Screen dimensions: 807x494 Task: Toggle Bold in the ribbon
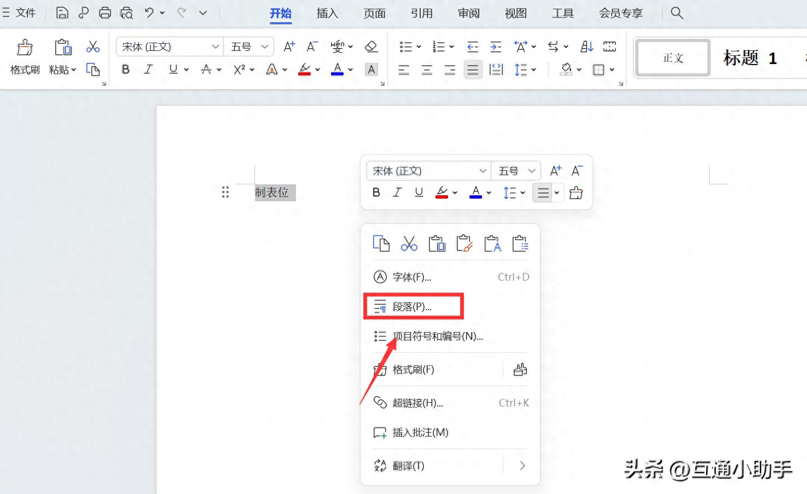(x=126, y=69)
